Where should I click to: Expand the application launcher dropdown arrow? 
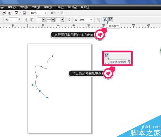pyautogui.click(x=21, y=13)
